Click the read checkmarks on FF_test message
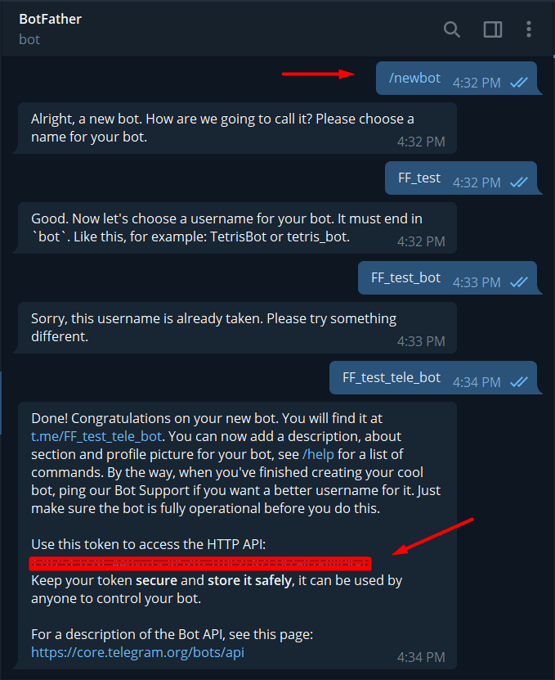 [x=519, y=182]
